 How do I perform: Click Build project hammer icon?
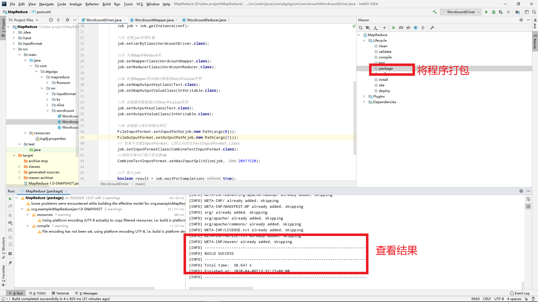pos(435,12)
